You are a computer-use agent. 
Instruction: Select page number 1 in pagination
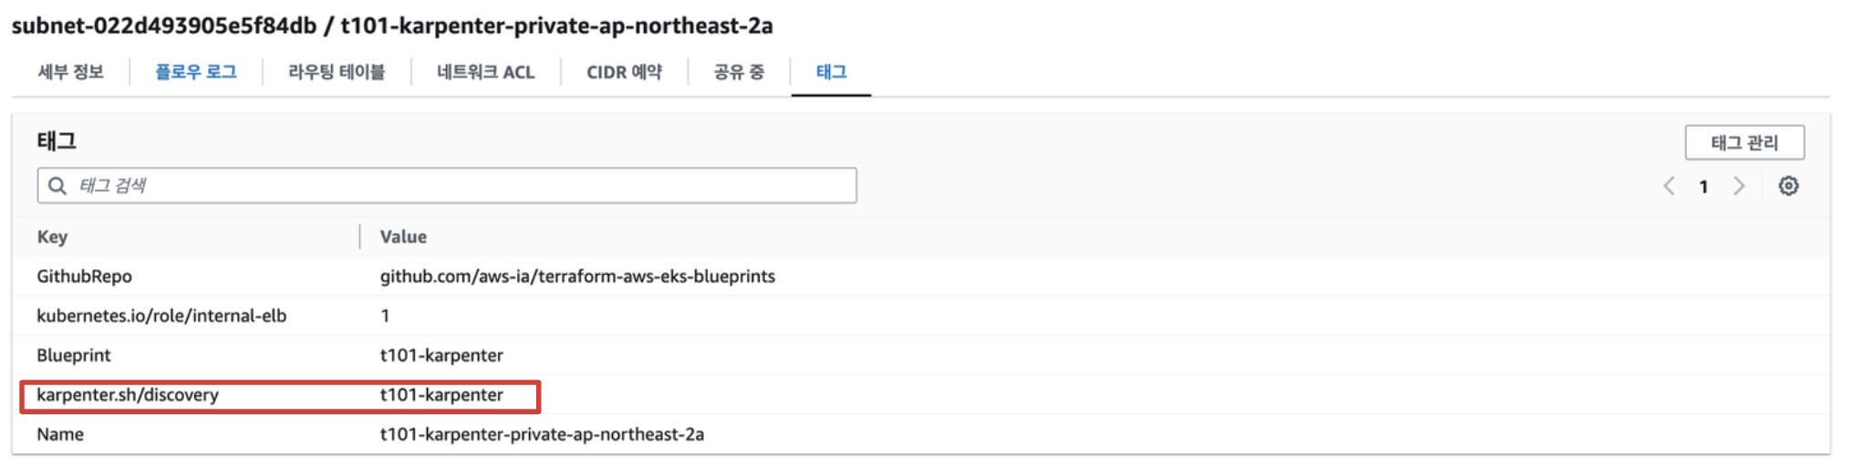point(1703,187)
